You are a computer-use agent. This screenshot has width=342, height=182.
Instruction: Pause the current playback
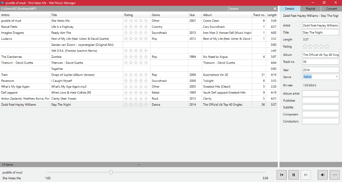(293, 175)
